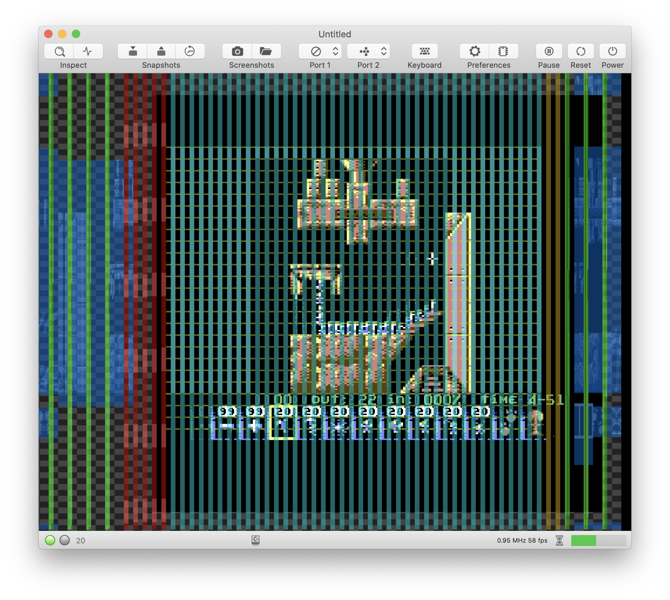
Task: Toggle warp mode hourglass icon
Action: tap(559, 540)
